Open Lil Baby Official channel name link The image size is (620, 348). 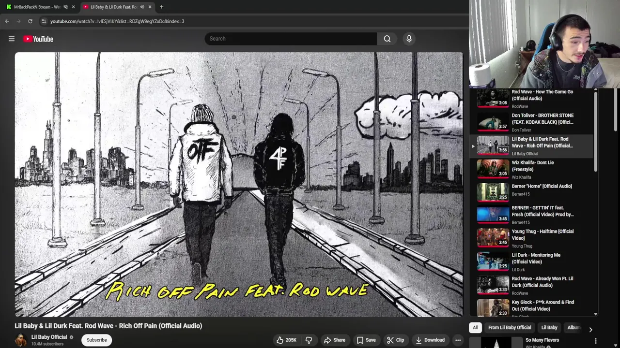[49, 337]
